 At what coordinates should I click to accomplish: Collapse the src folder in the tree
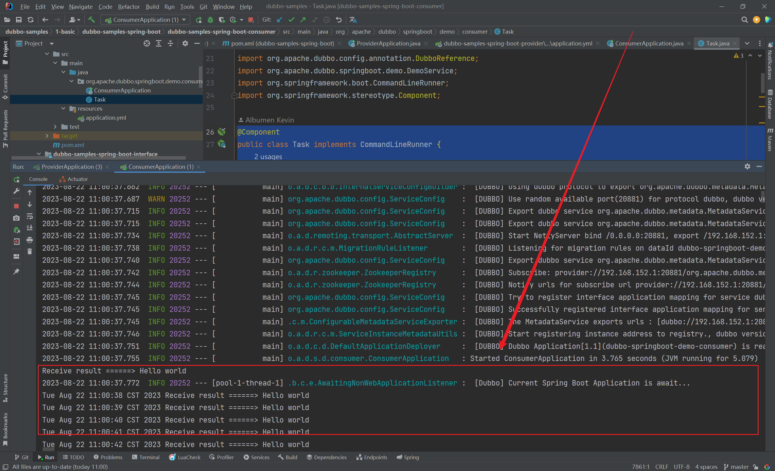coord(47,54)
